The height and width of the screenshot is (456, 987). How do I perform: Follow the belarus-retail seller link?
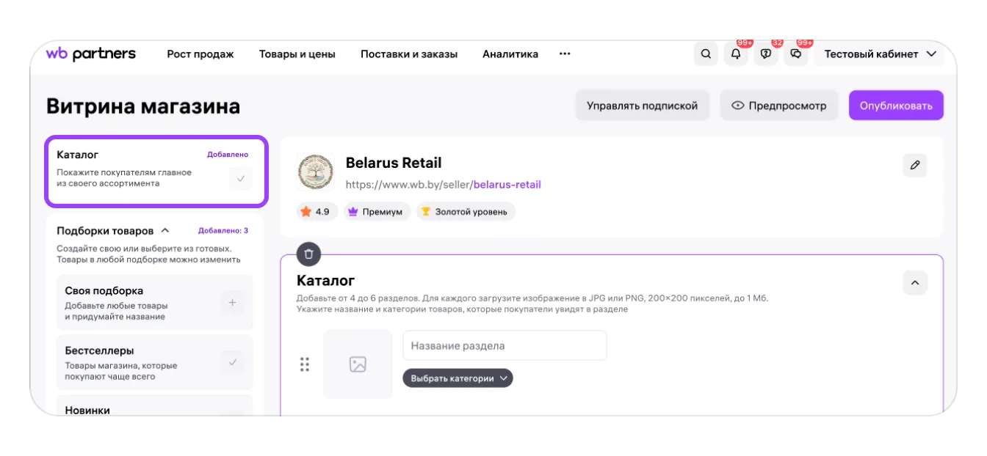(507, 185)
